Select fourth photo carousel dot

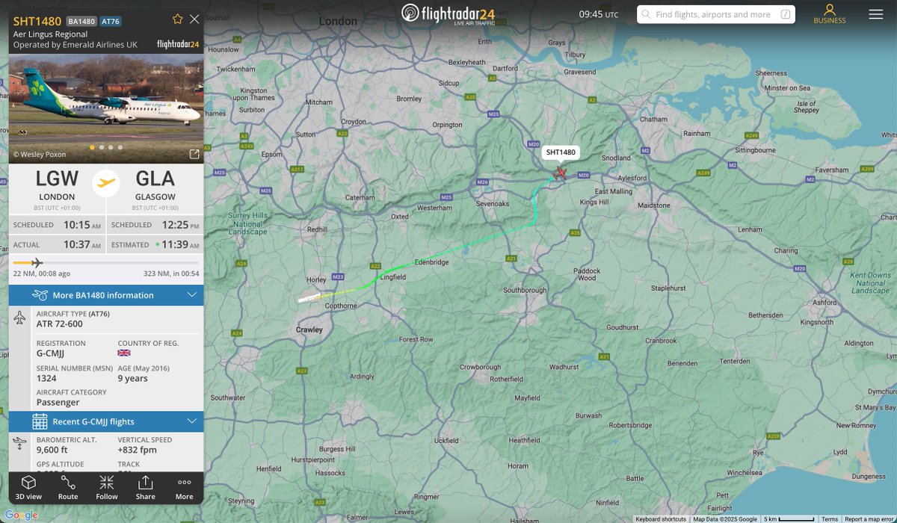pyautogui.click(x=120, y=147)
